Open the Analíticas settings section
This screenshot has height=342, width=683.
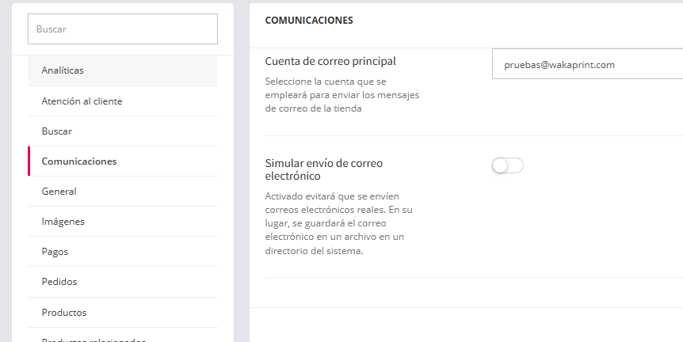[x=63, y=70]
